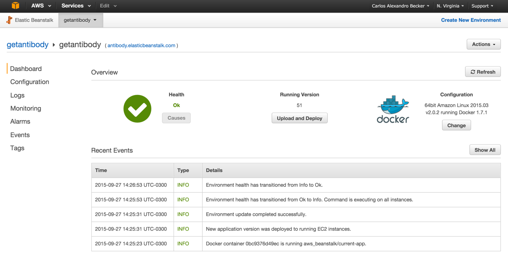Click the 64bit Amazon Linux 2015.03 text
The height and width of the screenshot is (262, 508).
(457, 105)
